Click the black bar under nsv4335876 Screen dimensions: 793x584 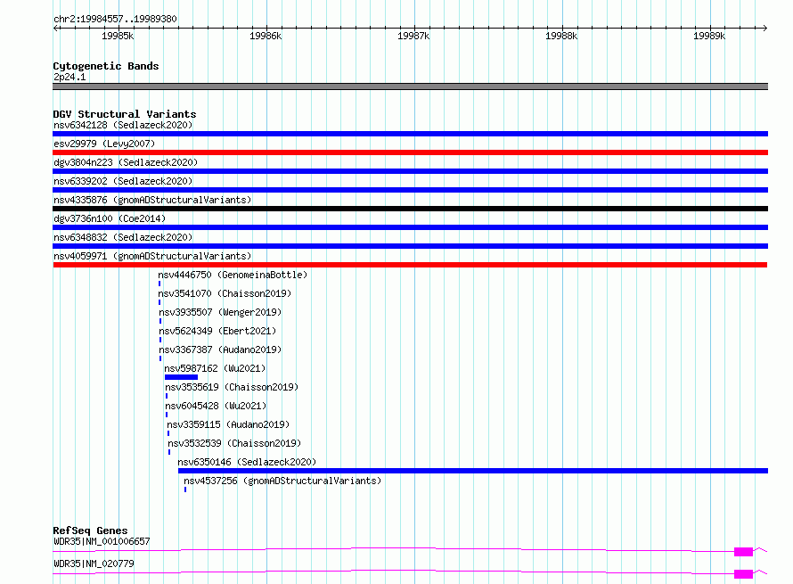(410, 209)
